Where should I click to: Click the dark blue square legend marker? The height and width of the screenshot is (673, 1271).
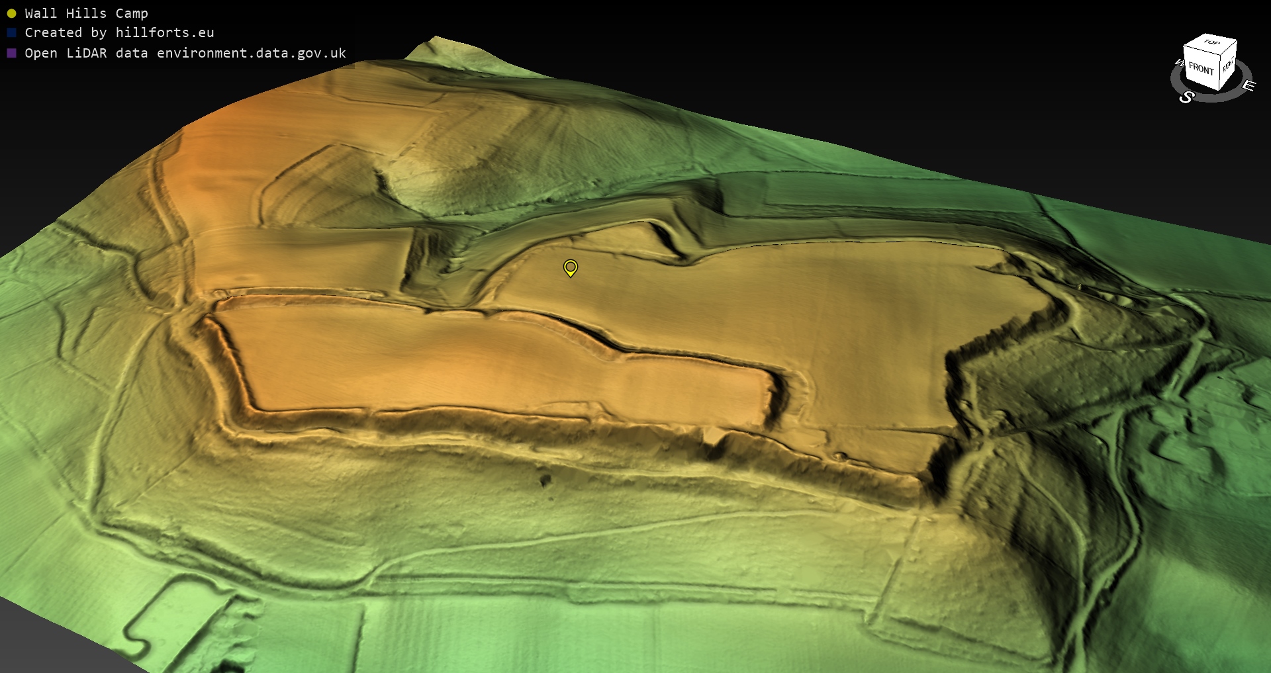point(11,32)
